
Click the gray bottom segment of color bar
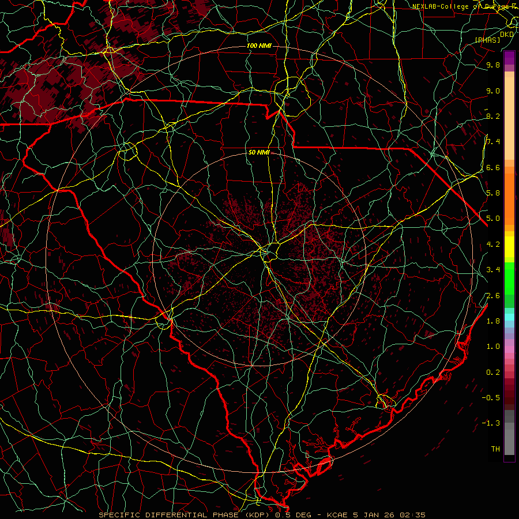pos(509,439)
